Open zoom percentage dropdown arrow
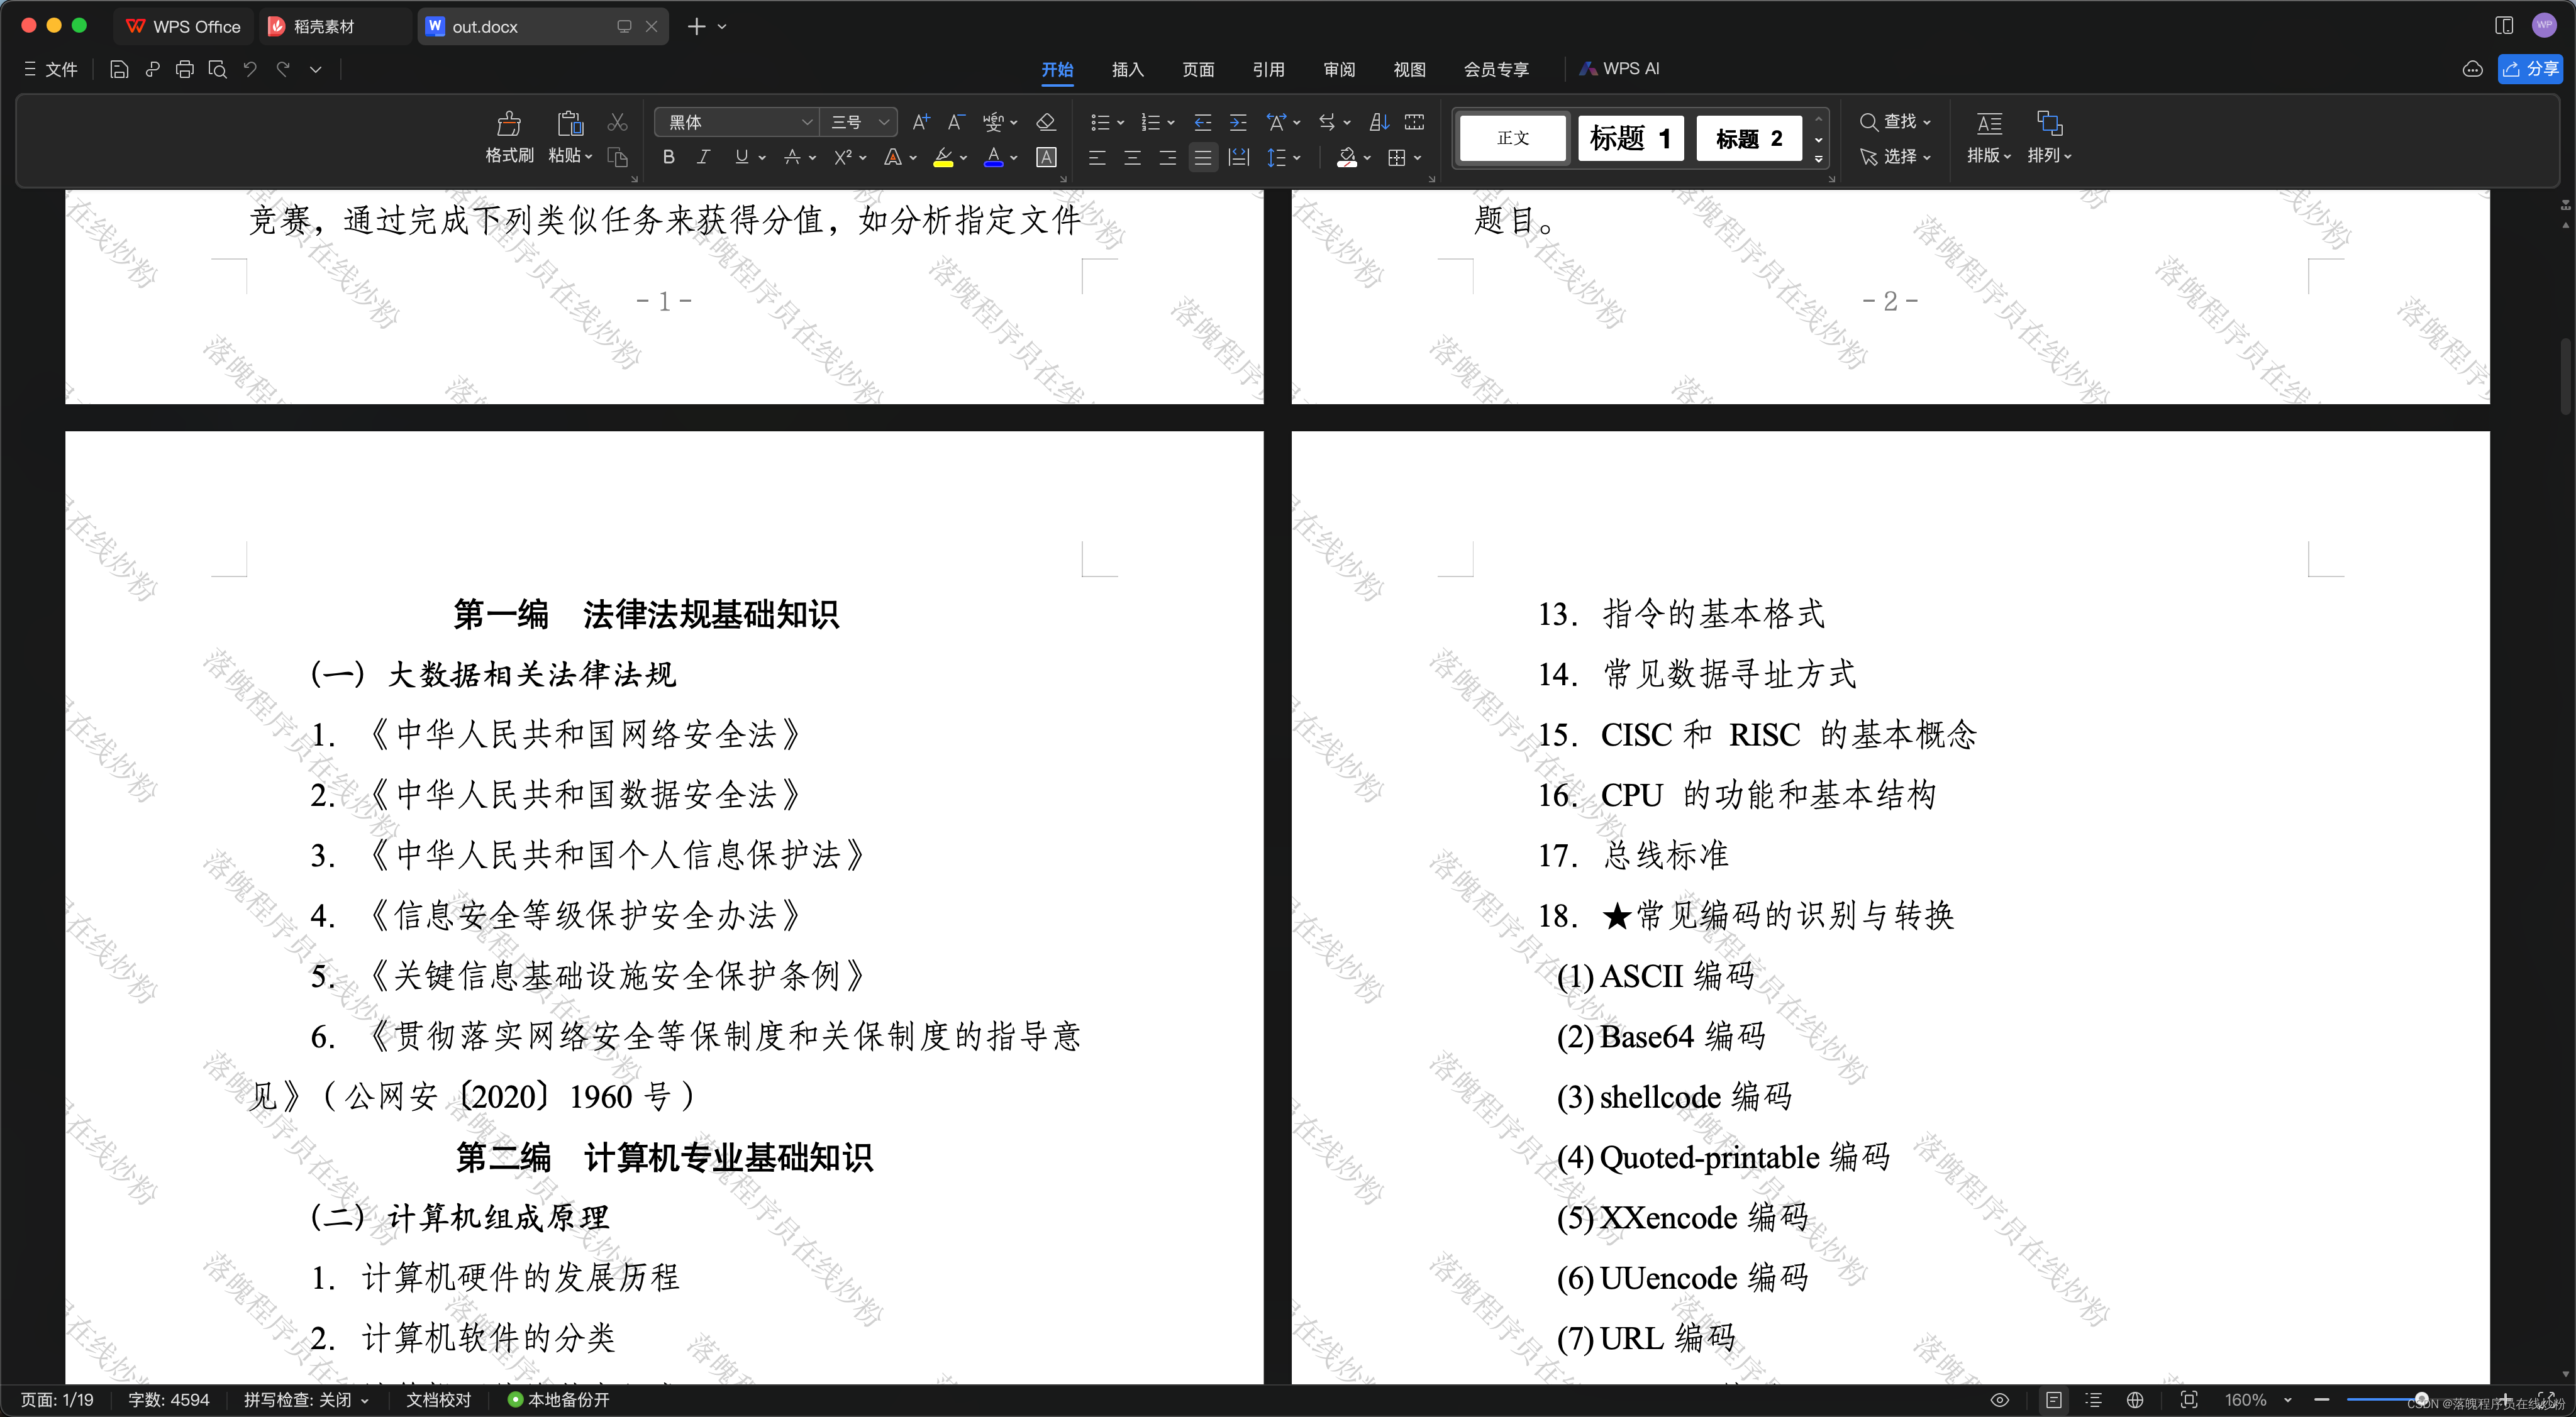 click(2288, 1400)
